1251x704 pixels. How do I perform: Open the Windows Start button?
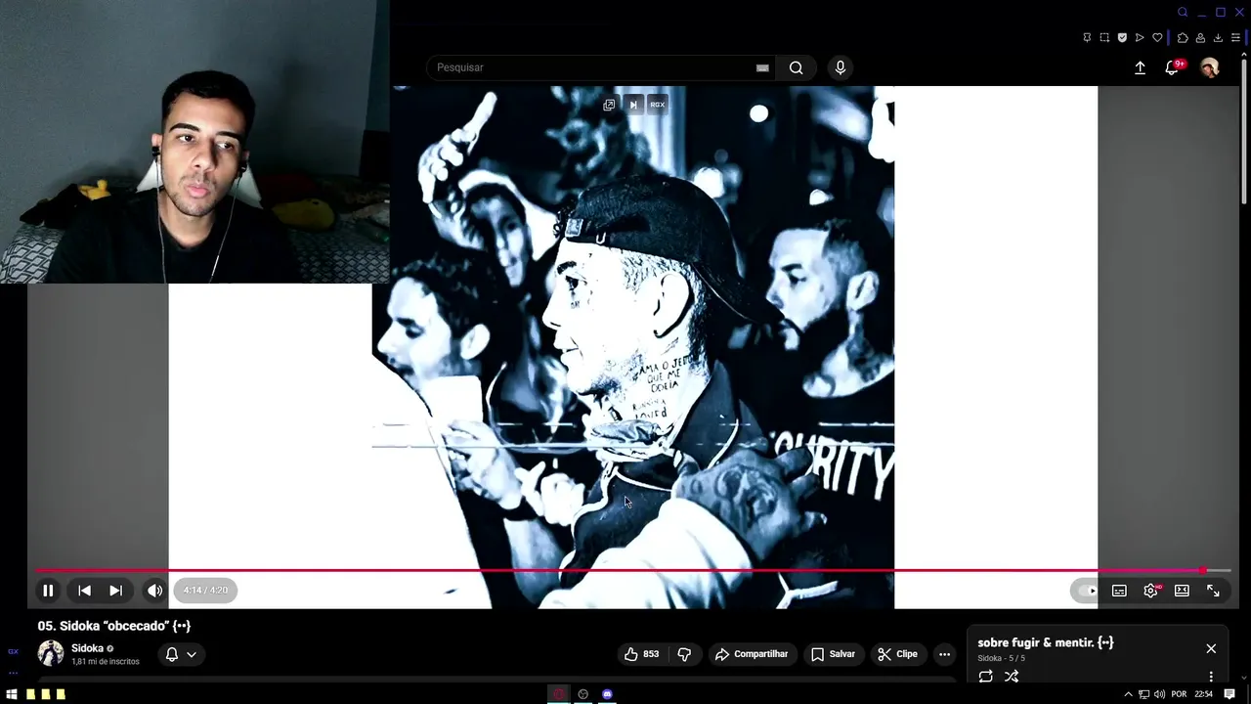pyautogui.click(x=12, y=694)
